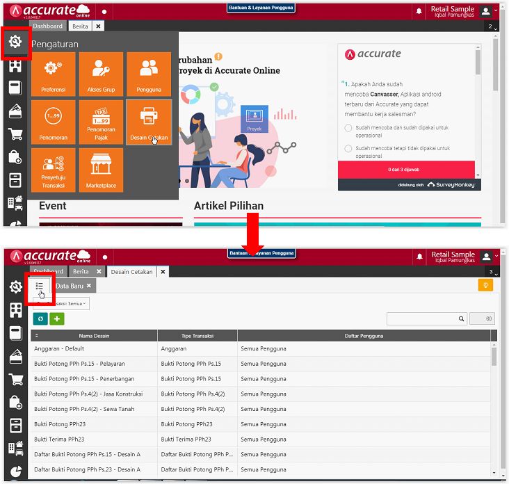Click the Proyek tile in the banner illustration
This screenshot has height=484, width=509.
255,119
